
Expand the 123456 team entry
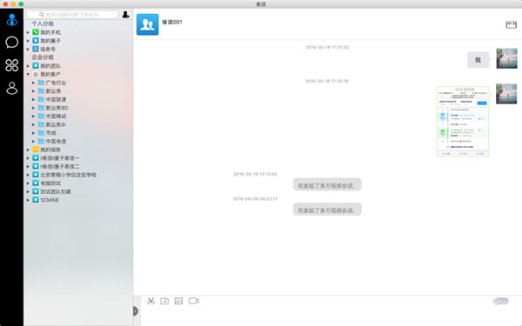coord(29,200)
